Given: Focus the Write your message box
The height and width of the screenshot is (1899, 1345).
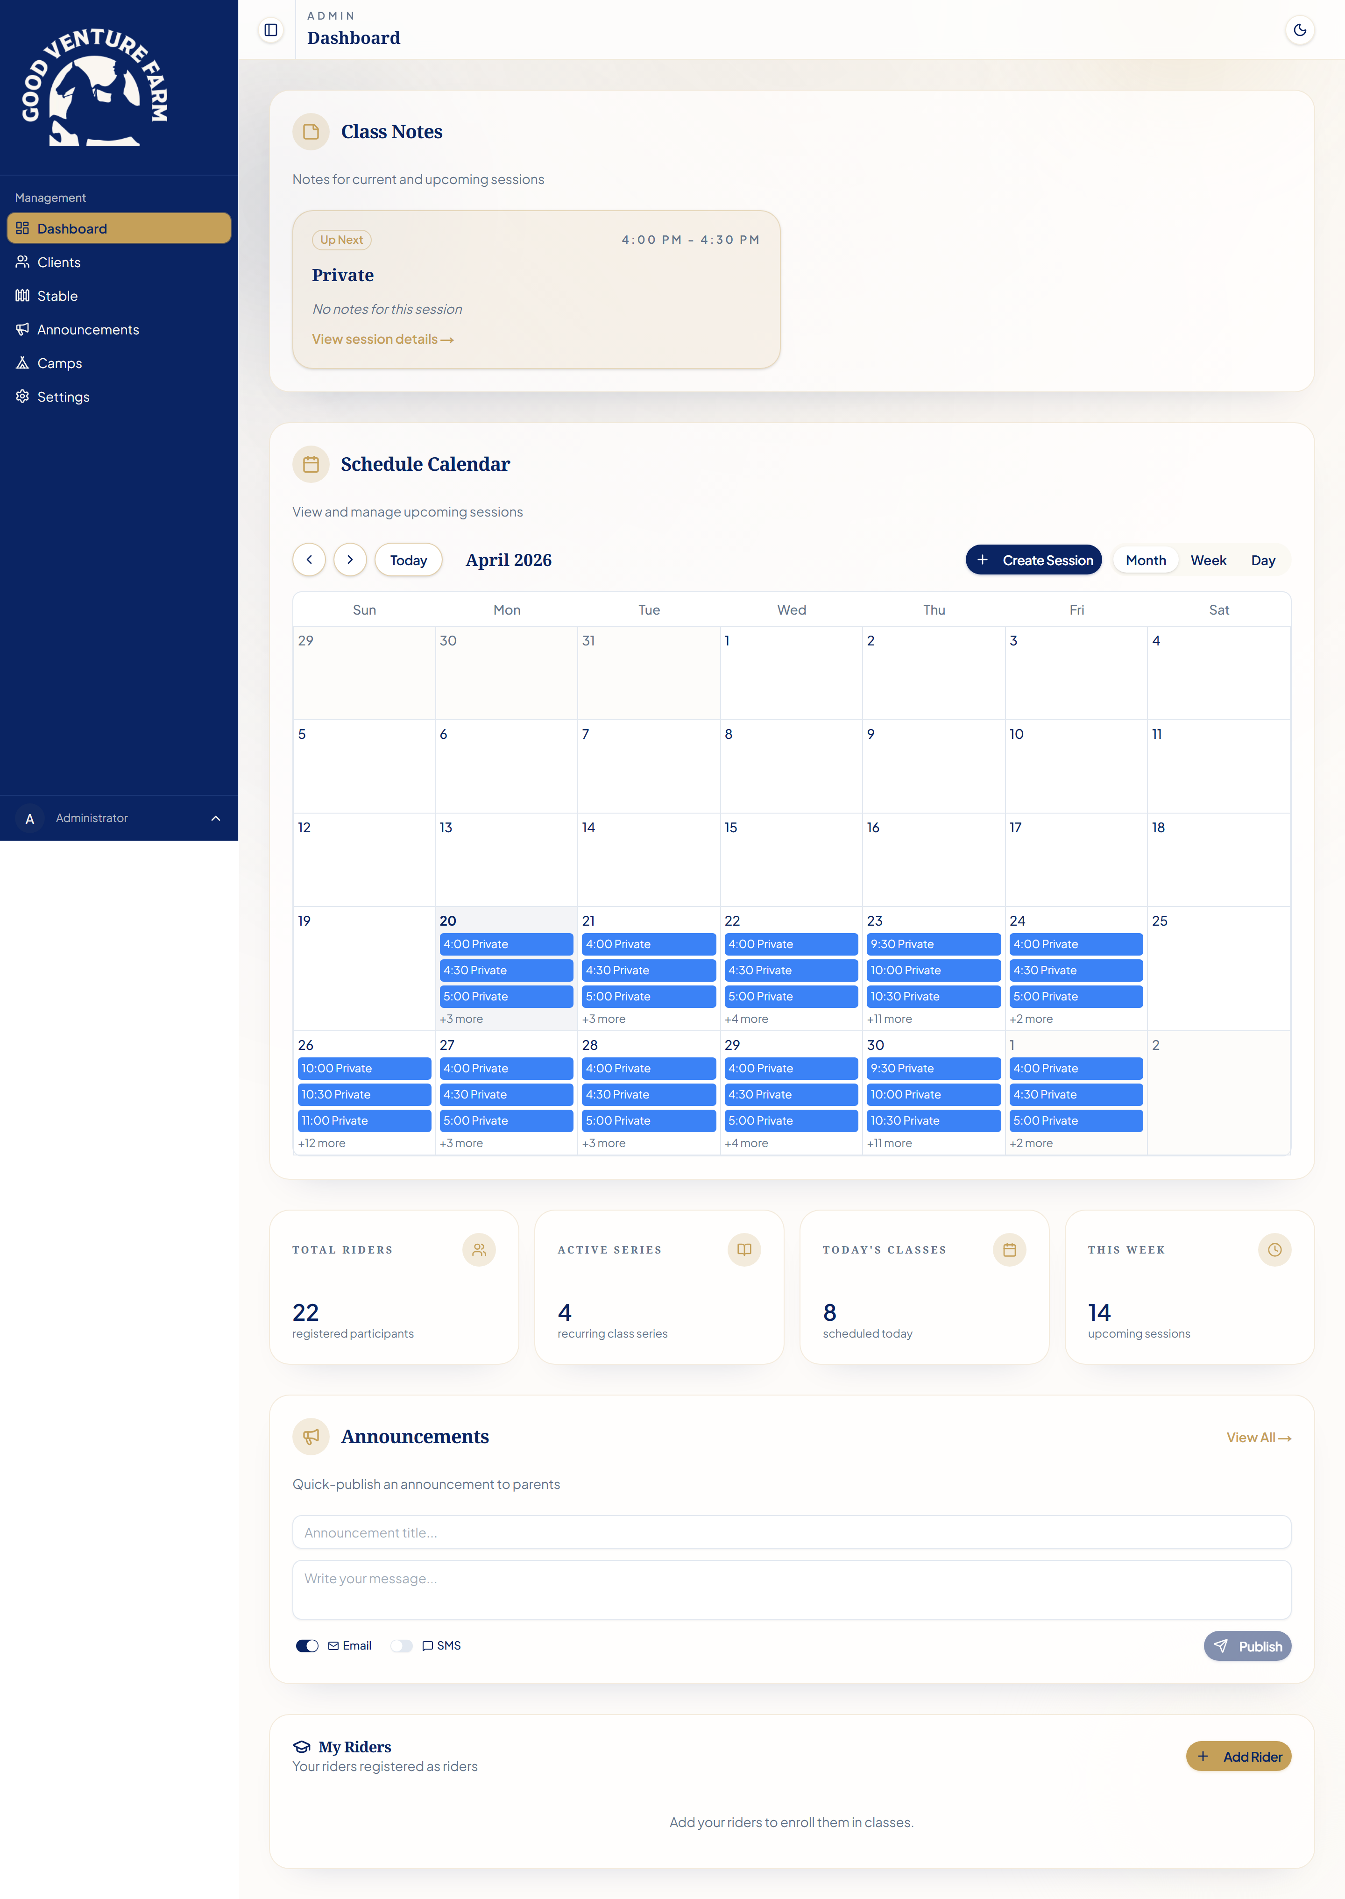Looking at the screenshot, I should pos(792,1590).
